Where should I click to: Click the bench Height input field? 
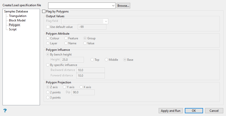pos(72,60)
